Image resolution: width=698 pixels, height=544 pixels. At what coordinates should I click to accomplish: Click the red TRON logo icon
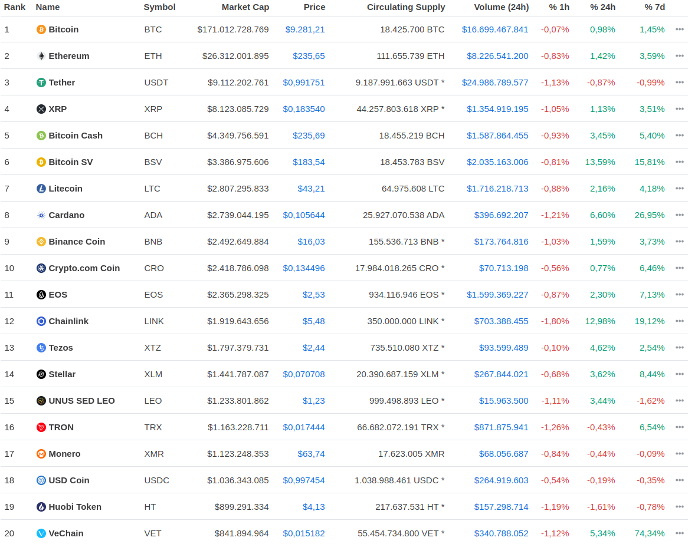pos(41,427)
